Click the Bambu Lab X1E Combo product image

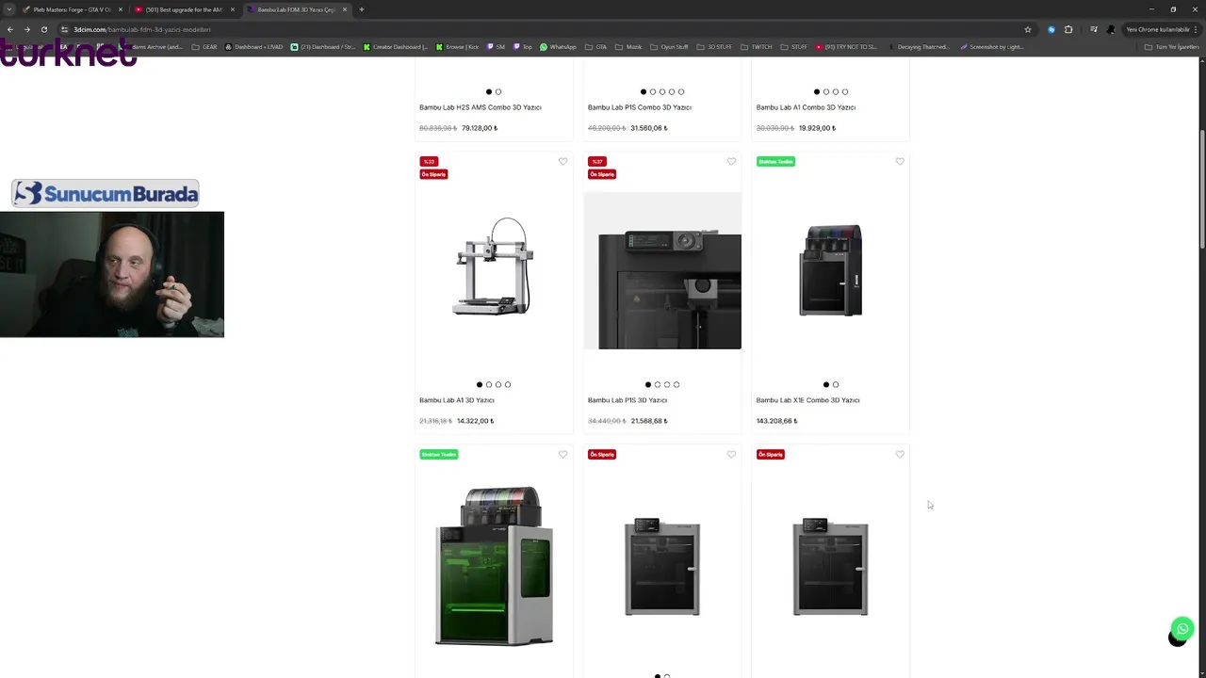[830, 269]
